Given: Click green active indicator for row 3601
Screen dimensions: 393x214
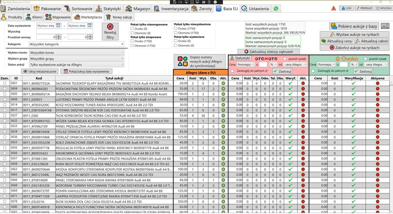Looking at the screenshot, I should (x=223, y=83).
